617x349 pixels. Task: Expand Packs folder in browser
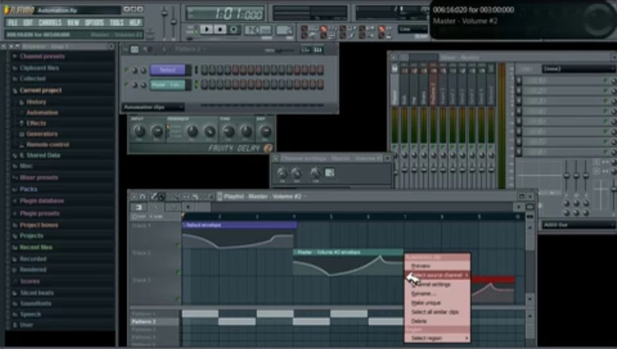[x=28, y=189]
